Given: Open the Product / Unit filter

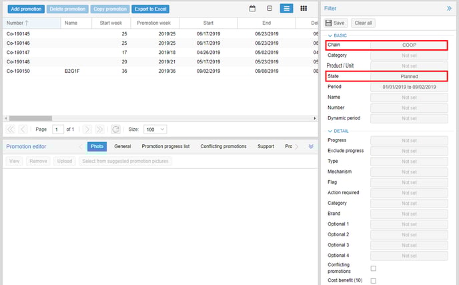Looking at the screenshot, I should [409, 66].
